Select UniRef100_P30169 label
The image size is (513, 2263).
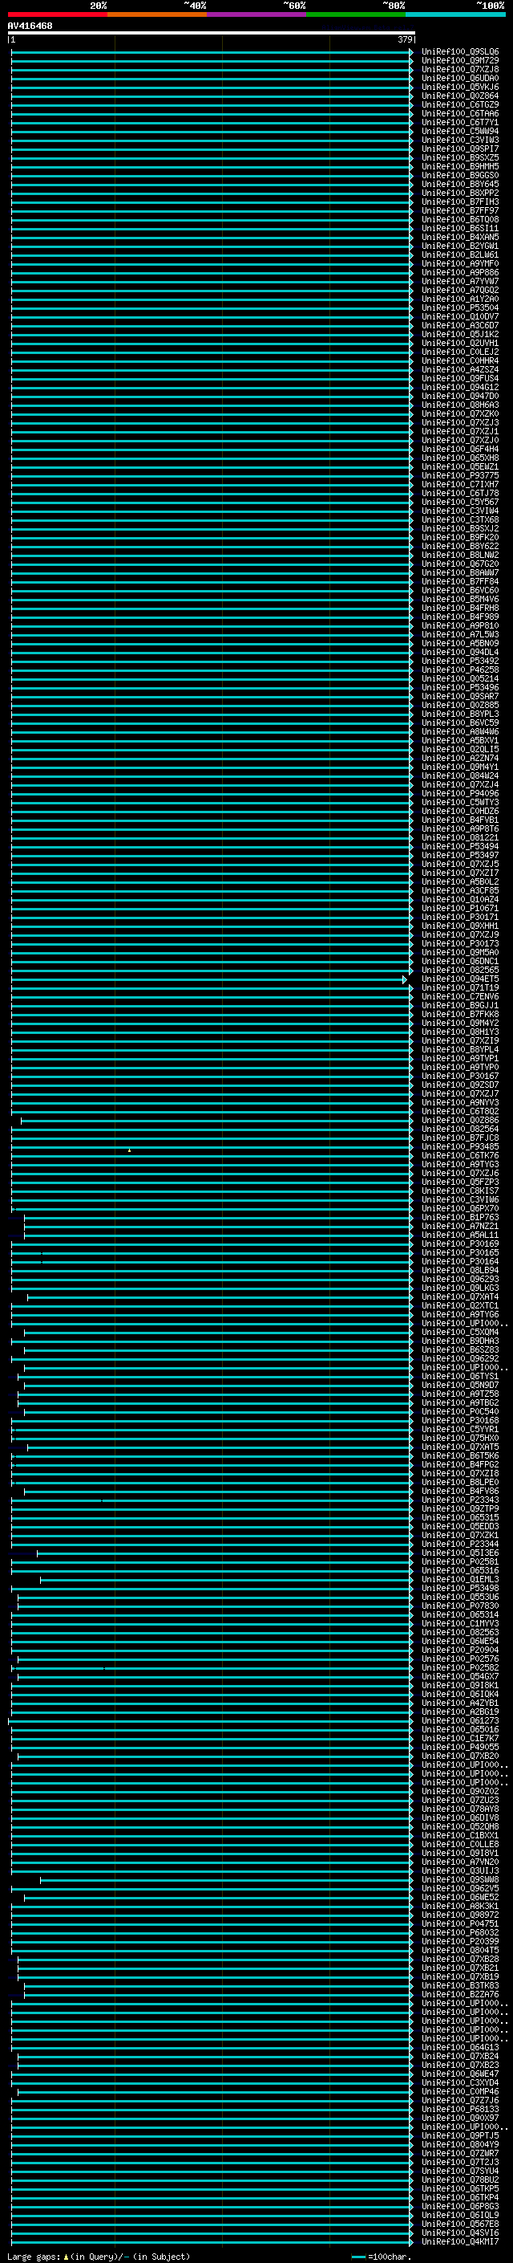(x=460, y=1244)
